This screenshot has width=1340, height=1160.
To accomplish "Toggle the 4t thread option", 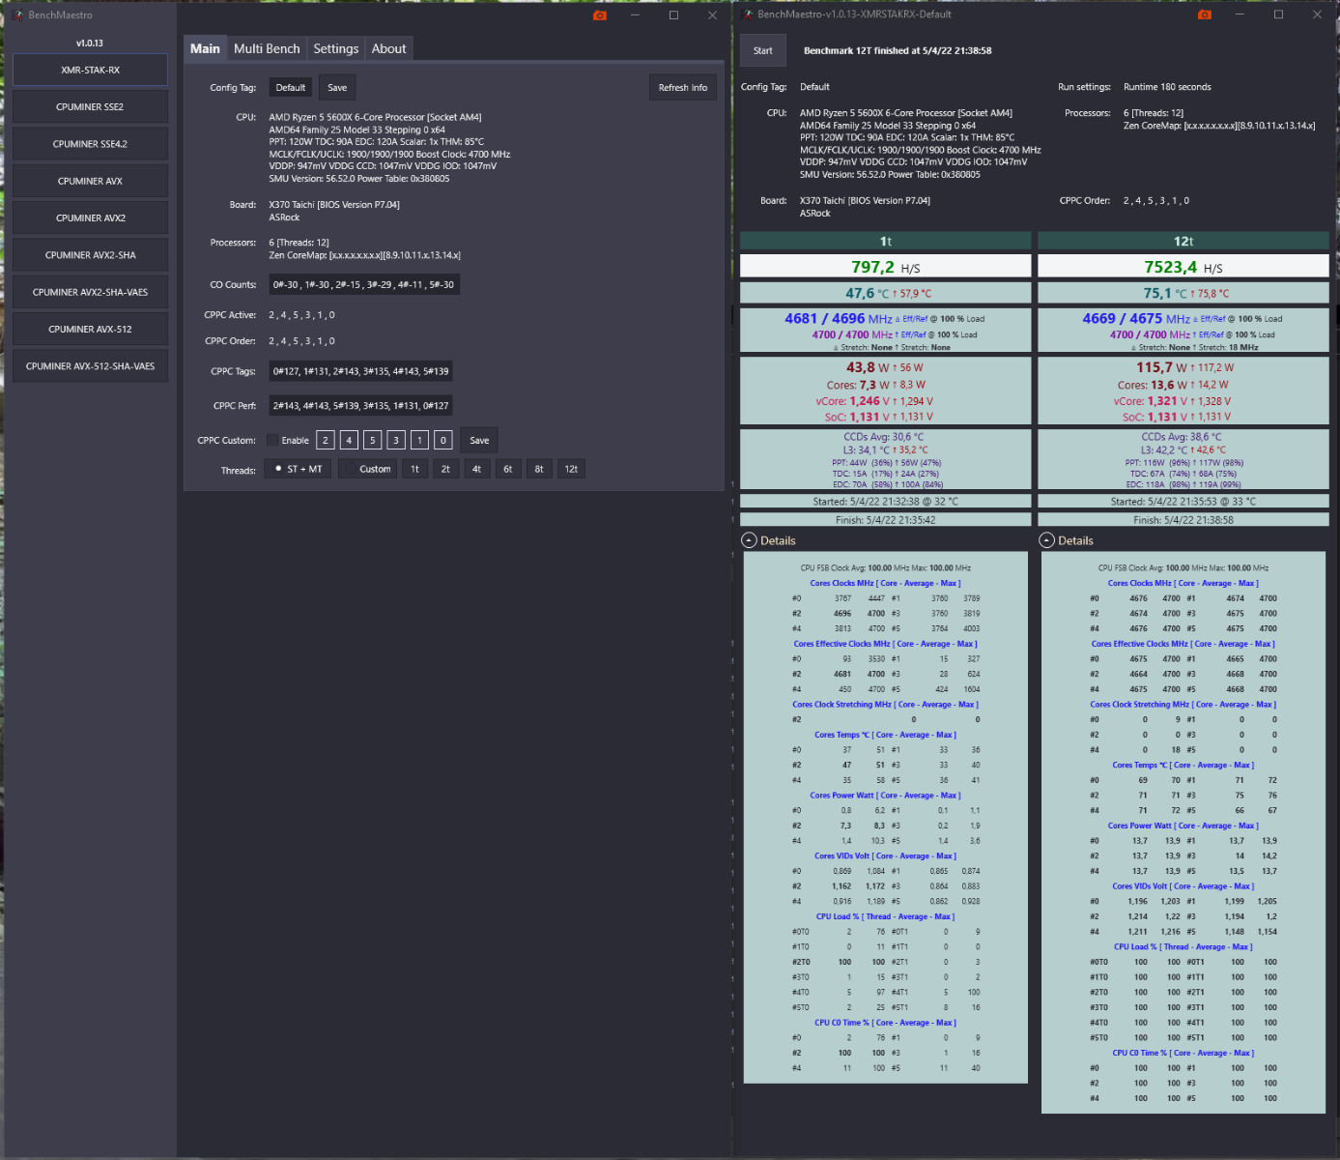I will tap(476, 469).
